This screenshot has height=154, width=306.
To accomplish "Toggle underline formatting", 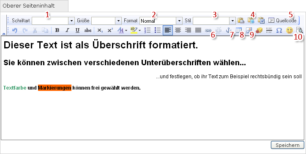I will (x=77, y=30).
